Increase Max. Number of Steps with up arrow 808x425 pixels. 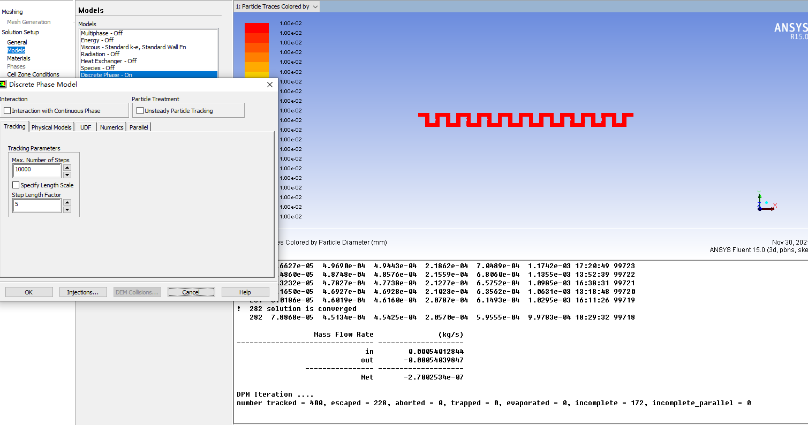[x=67, y=168]
